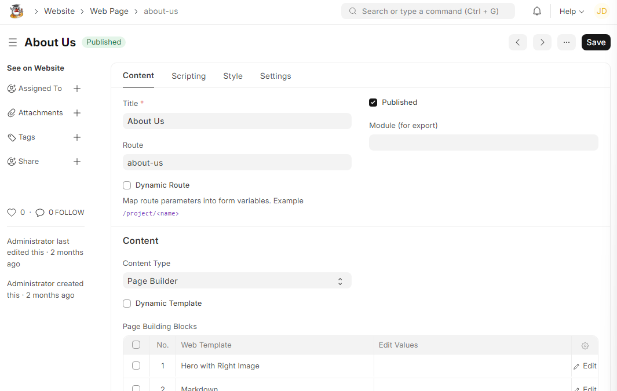The width and height of the screenshot is (617, 391).
Task: Select all rows in Page Building Blocks
Action: [x=136, y=345]
